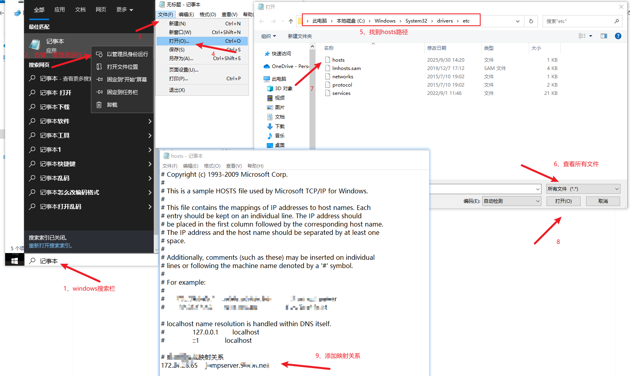Switch to the 应用 search tab
630x376 pixels.
point(60,9)
